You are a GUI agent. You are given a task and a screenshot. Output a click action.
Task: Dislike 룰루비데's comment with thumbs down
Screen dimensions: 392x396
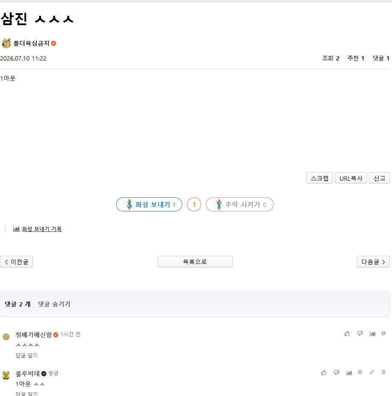coord(336,373)
